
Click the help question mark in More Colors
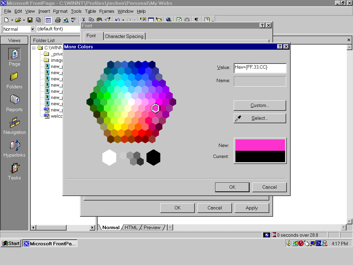[x=280, y=47]
